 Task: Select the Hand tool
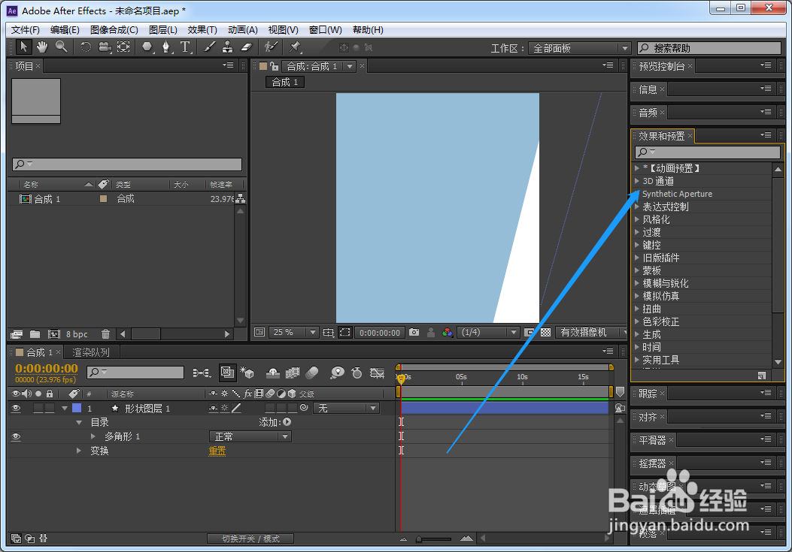[42, 47]
